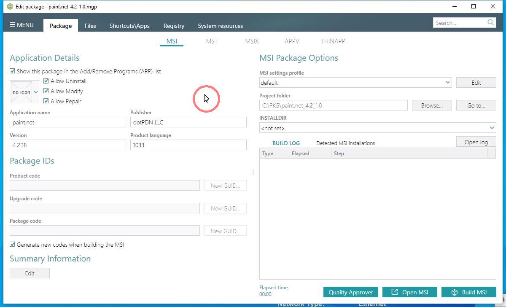Open the Quality Approver
The height and width of the screenshot is (307, 506).
pos(350,292)
